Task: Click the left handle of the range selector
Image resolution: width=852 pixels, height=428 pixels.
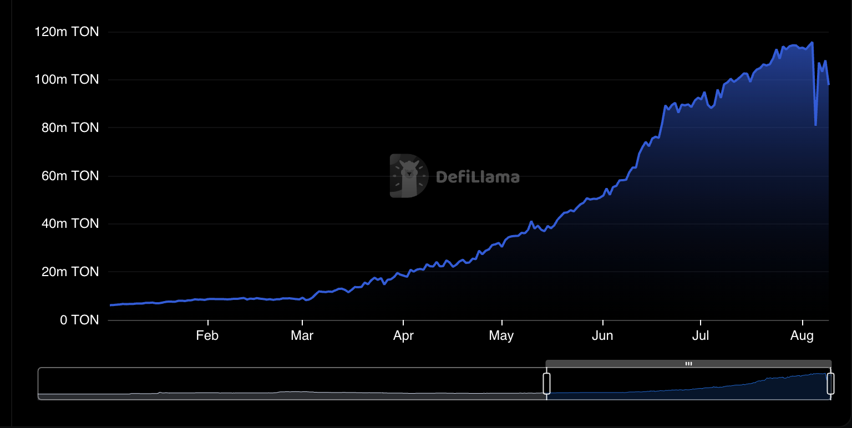Action: (546, 384)
